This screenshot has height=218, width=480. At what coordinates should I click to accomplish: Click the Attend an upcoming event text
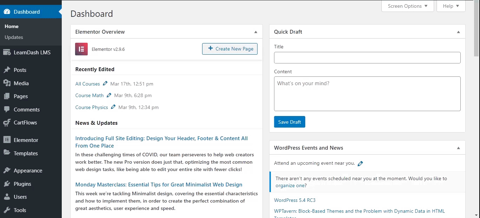coord(314,163)
